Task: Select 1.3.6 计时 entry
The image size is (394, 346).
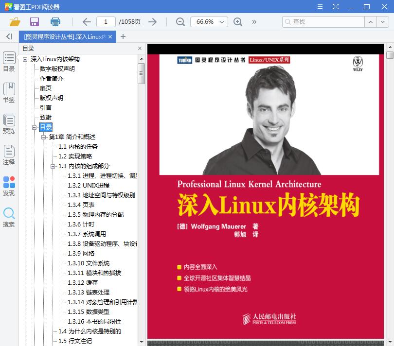Action: [x=81, y=225]
